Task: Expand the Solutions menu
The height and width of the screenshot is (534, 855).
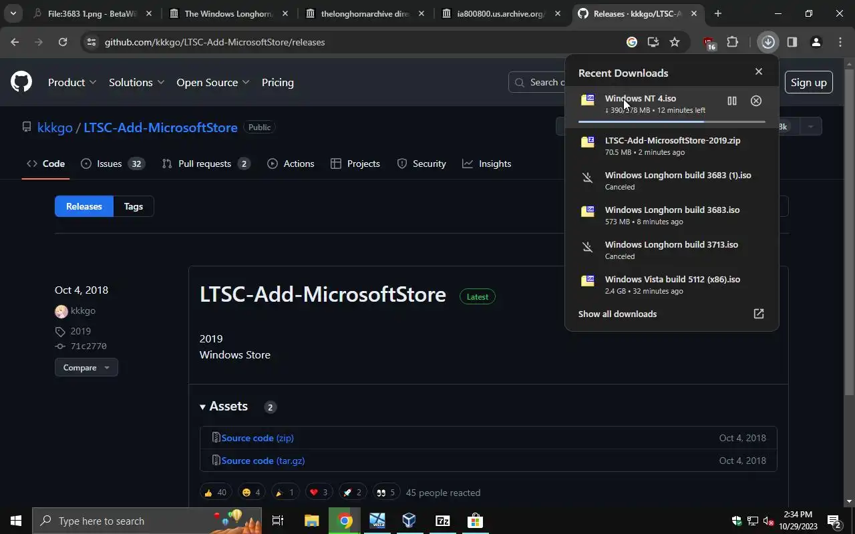Action: (x=137, y=82)
